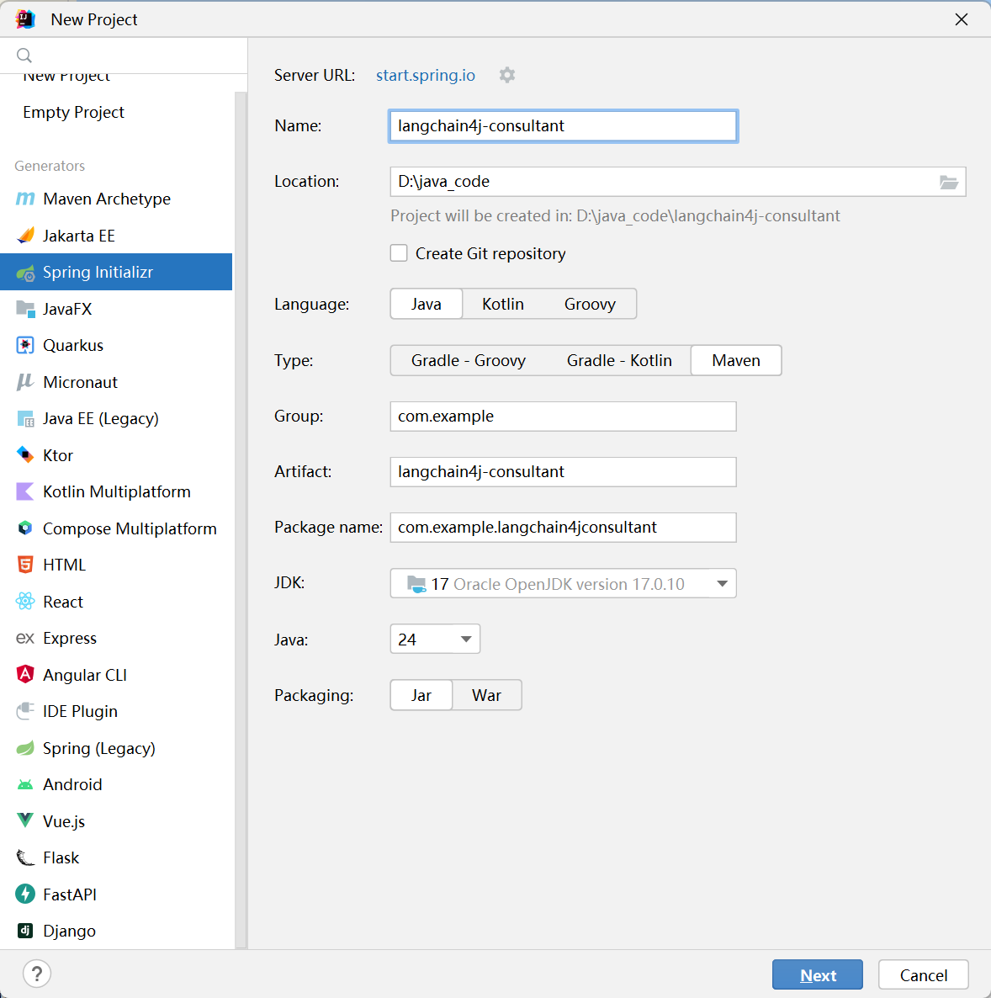Image resolution: width=991 pixels, height=998 pixels.
Task: Click the Artifact input field
Action: [564, 472]
